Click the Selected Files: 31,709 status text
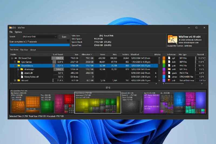The height and width of the screenshot is (144, 216). [x=19, y=116]
